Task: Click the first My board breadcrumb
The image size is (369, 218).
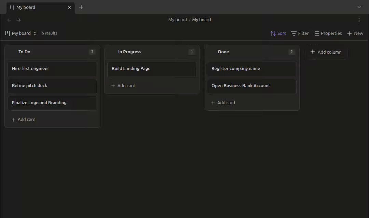Action: tap(177, 20)
